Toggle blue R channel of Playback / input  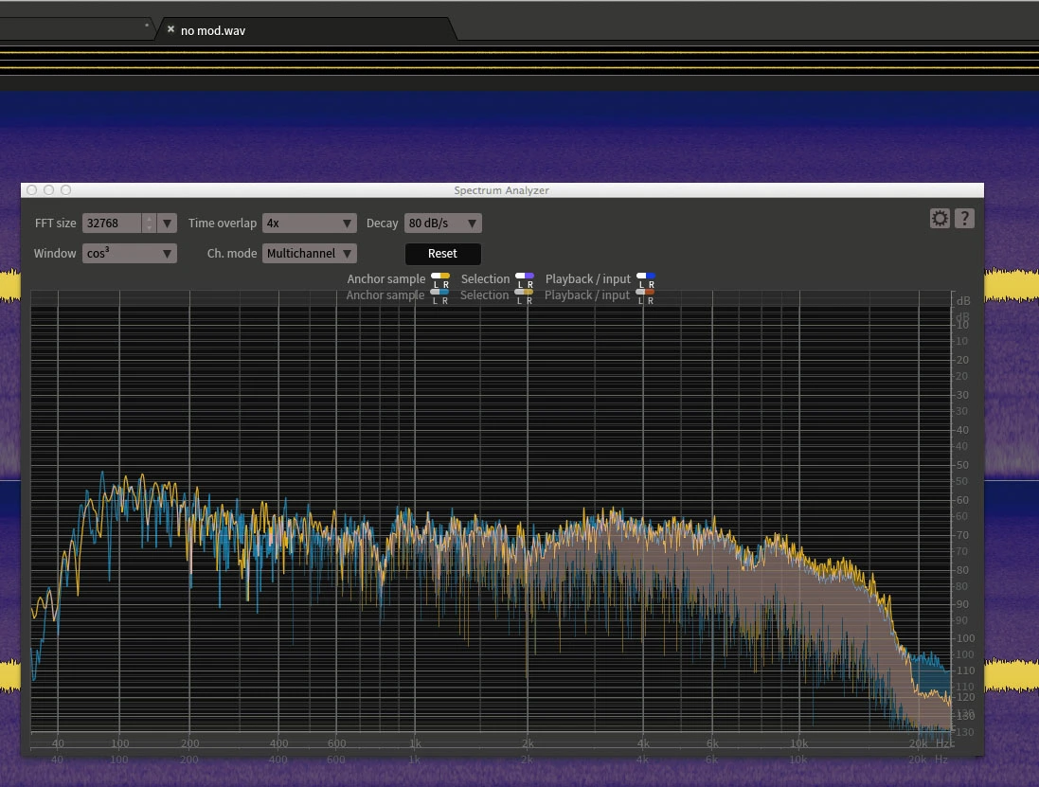(651, 277)
